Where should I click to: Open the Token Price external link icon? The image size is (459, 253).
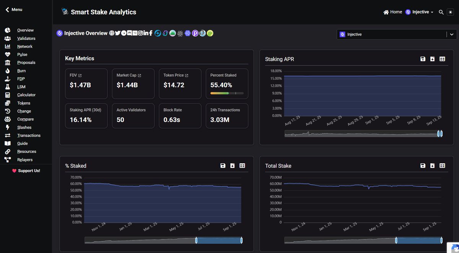tap(186, 75)
